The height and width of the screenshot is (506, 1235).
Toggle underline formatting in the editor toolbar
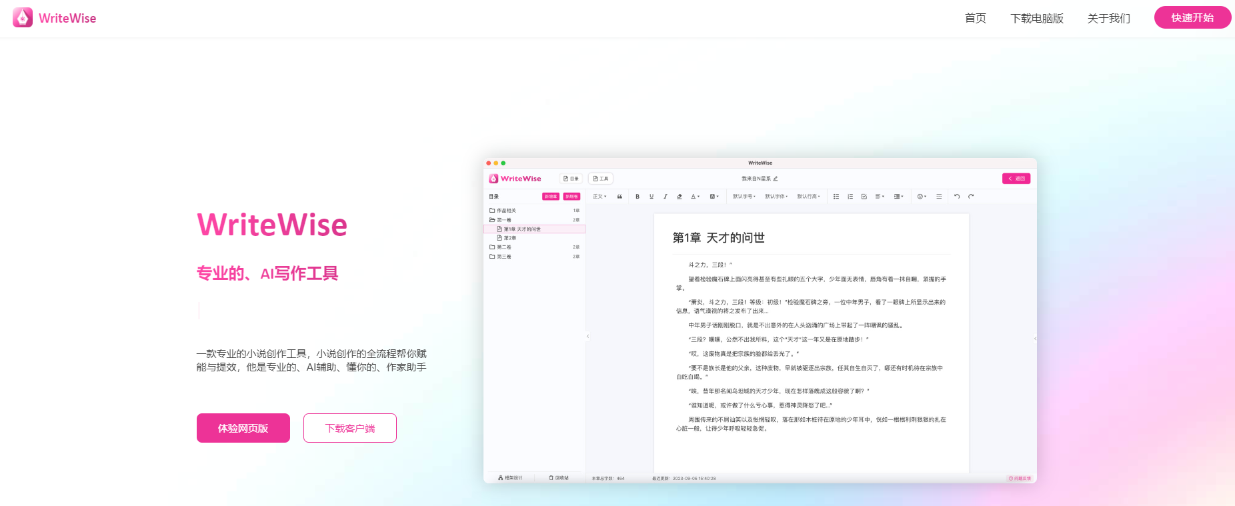click(652, 197)
